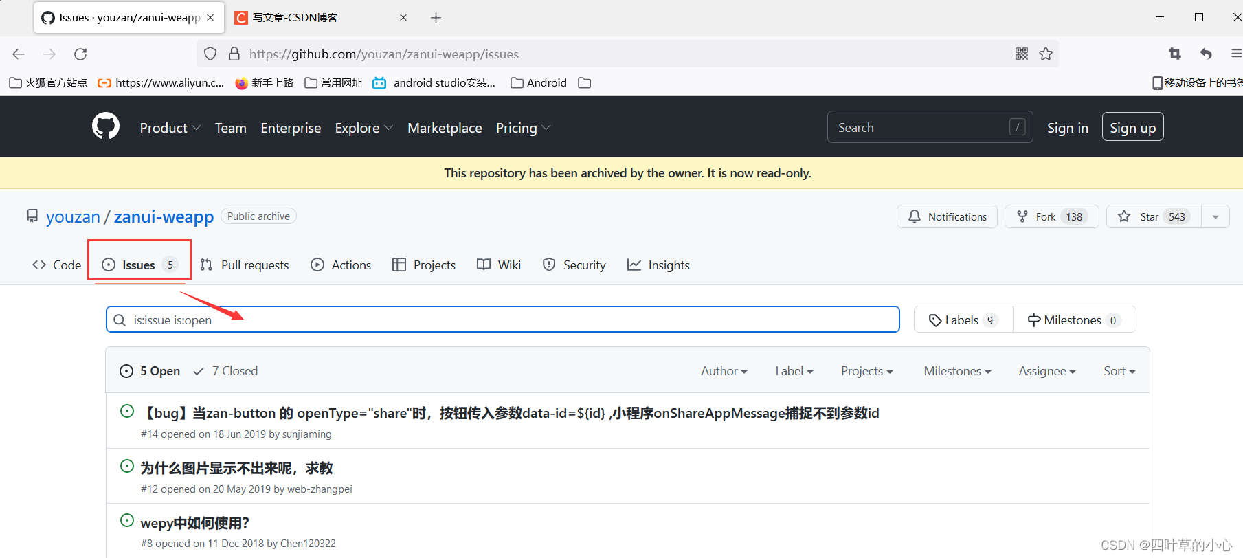Expand the Product menu
The image size is (1243, 558).
tap(170, 128)
